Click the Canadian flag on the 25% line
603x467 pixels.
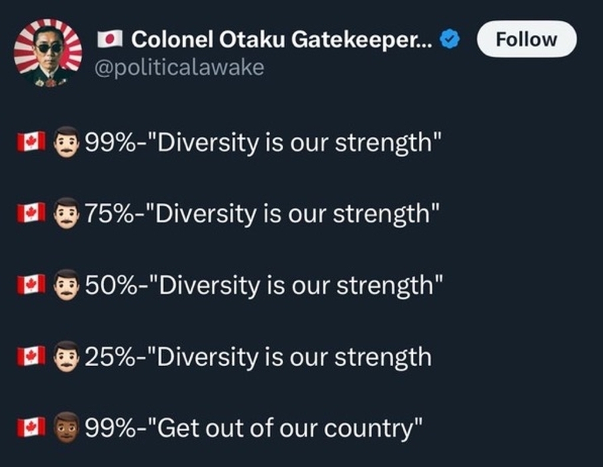31,356
